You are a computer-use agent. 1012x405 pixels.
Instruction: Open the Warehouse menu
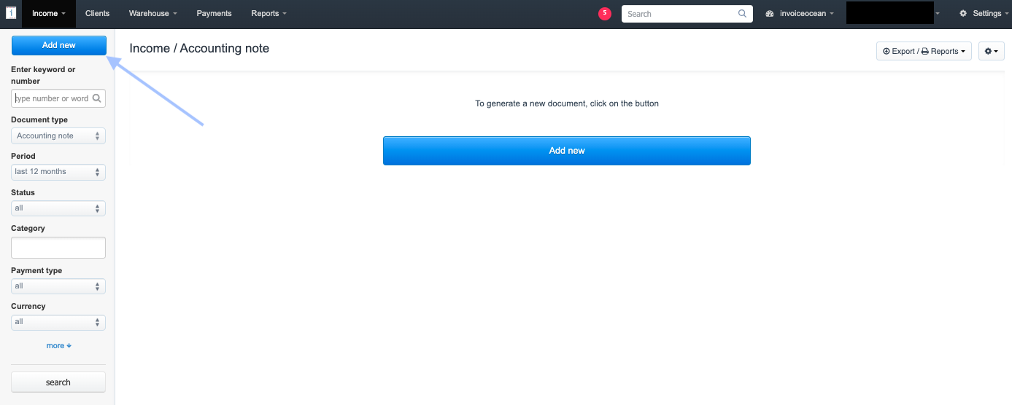tap(152, 14)
